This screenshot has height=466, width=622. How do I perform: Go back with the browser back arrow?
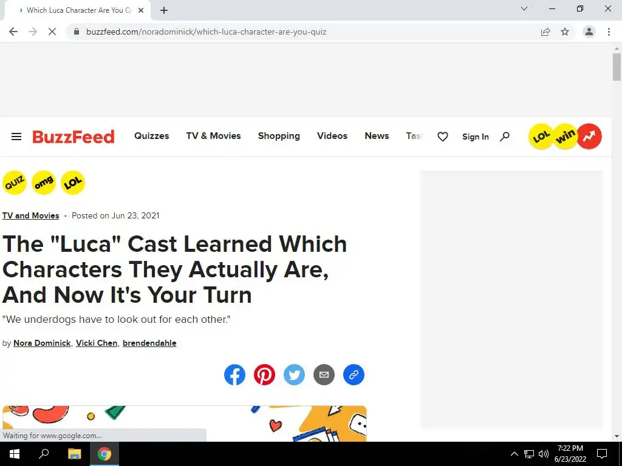click(13, 32)
